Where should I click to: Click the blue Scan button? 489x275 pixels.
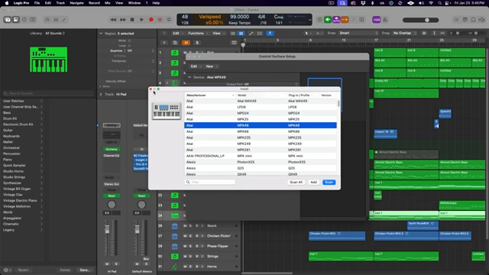click(329, 182)
